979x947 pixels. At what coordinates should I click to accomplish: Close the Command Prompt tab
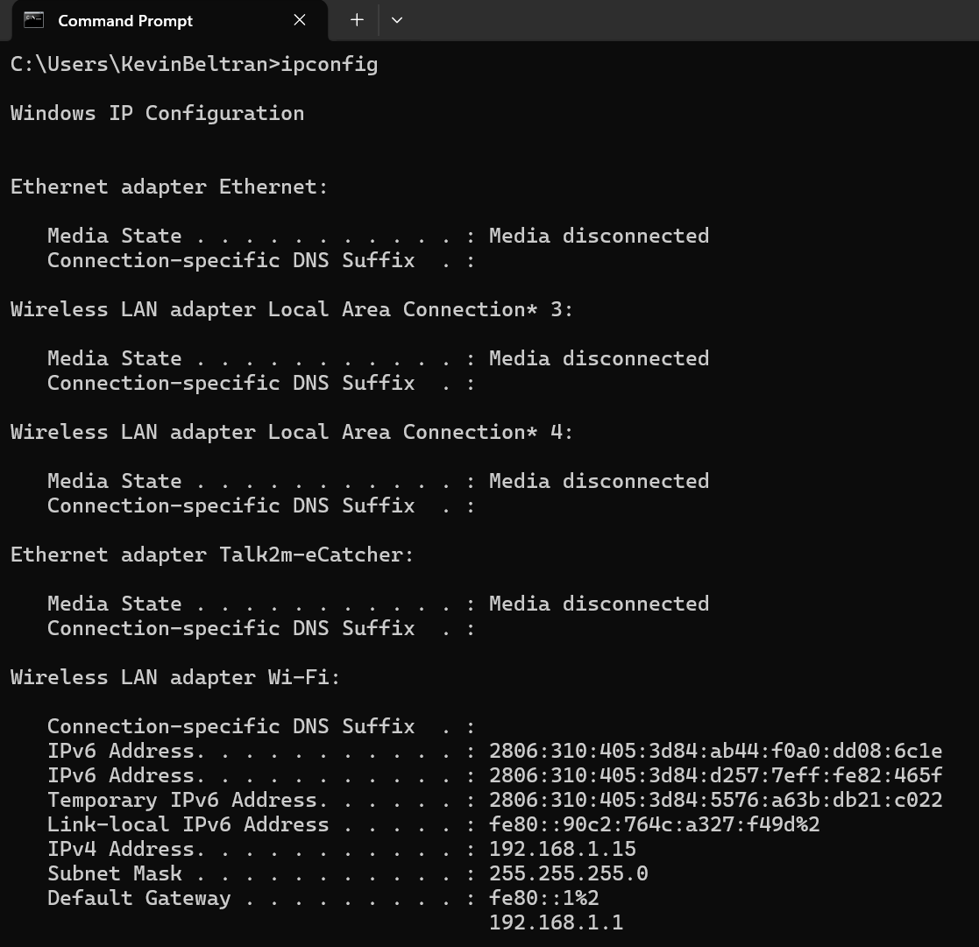300,20
